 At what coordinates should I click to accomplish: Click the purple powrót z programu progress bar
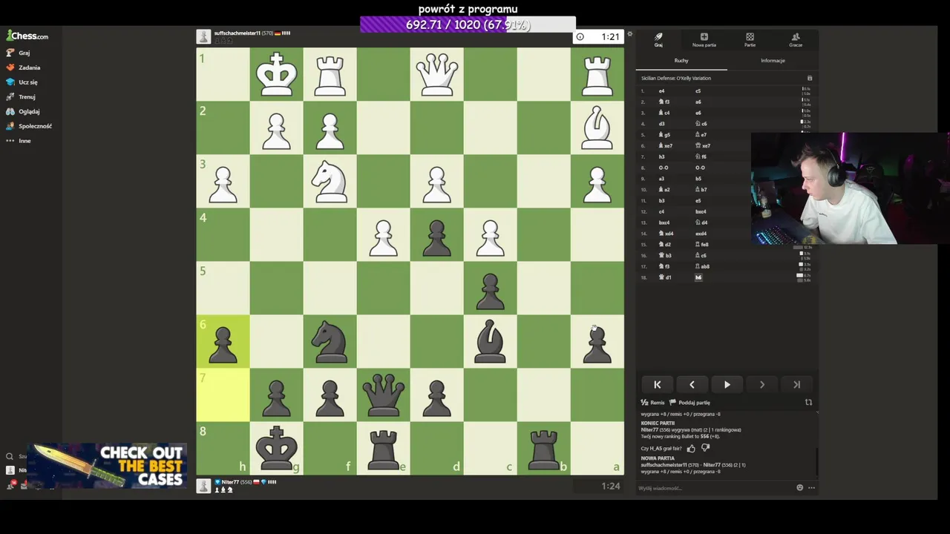[468, 24]
